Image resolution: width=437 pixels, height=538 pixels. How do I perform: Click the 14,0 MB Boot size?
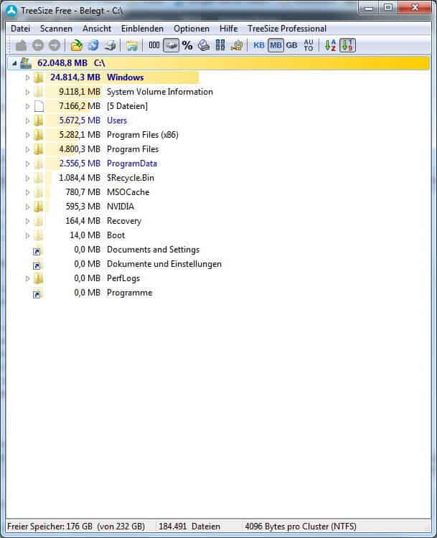pyautogui.click(x=85, y=235)
